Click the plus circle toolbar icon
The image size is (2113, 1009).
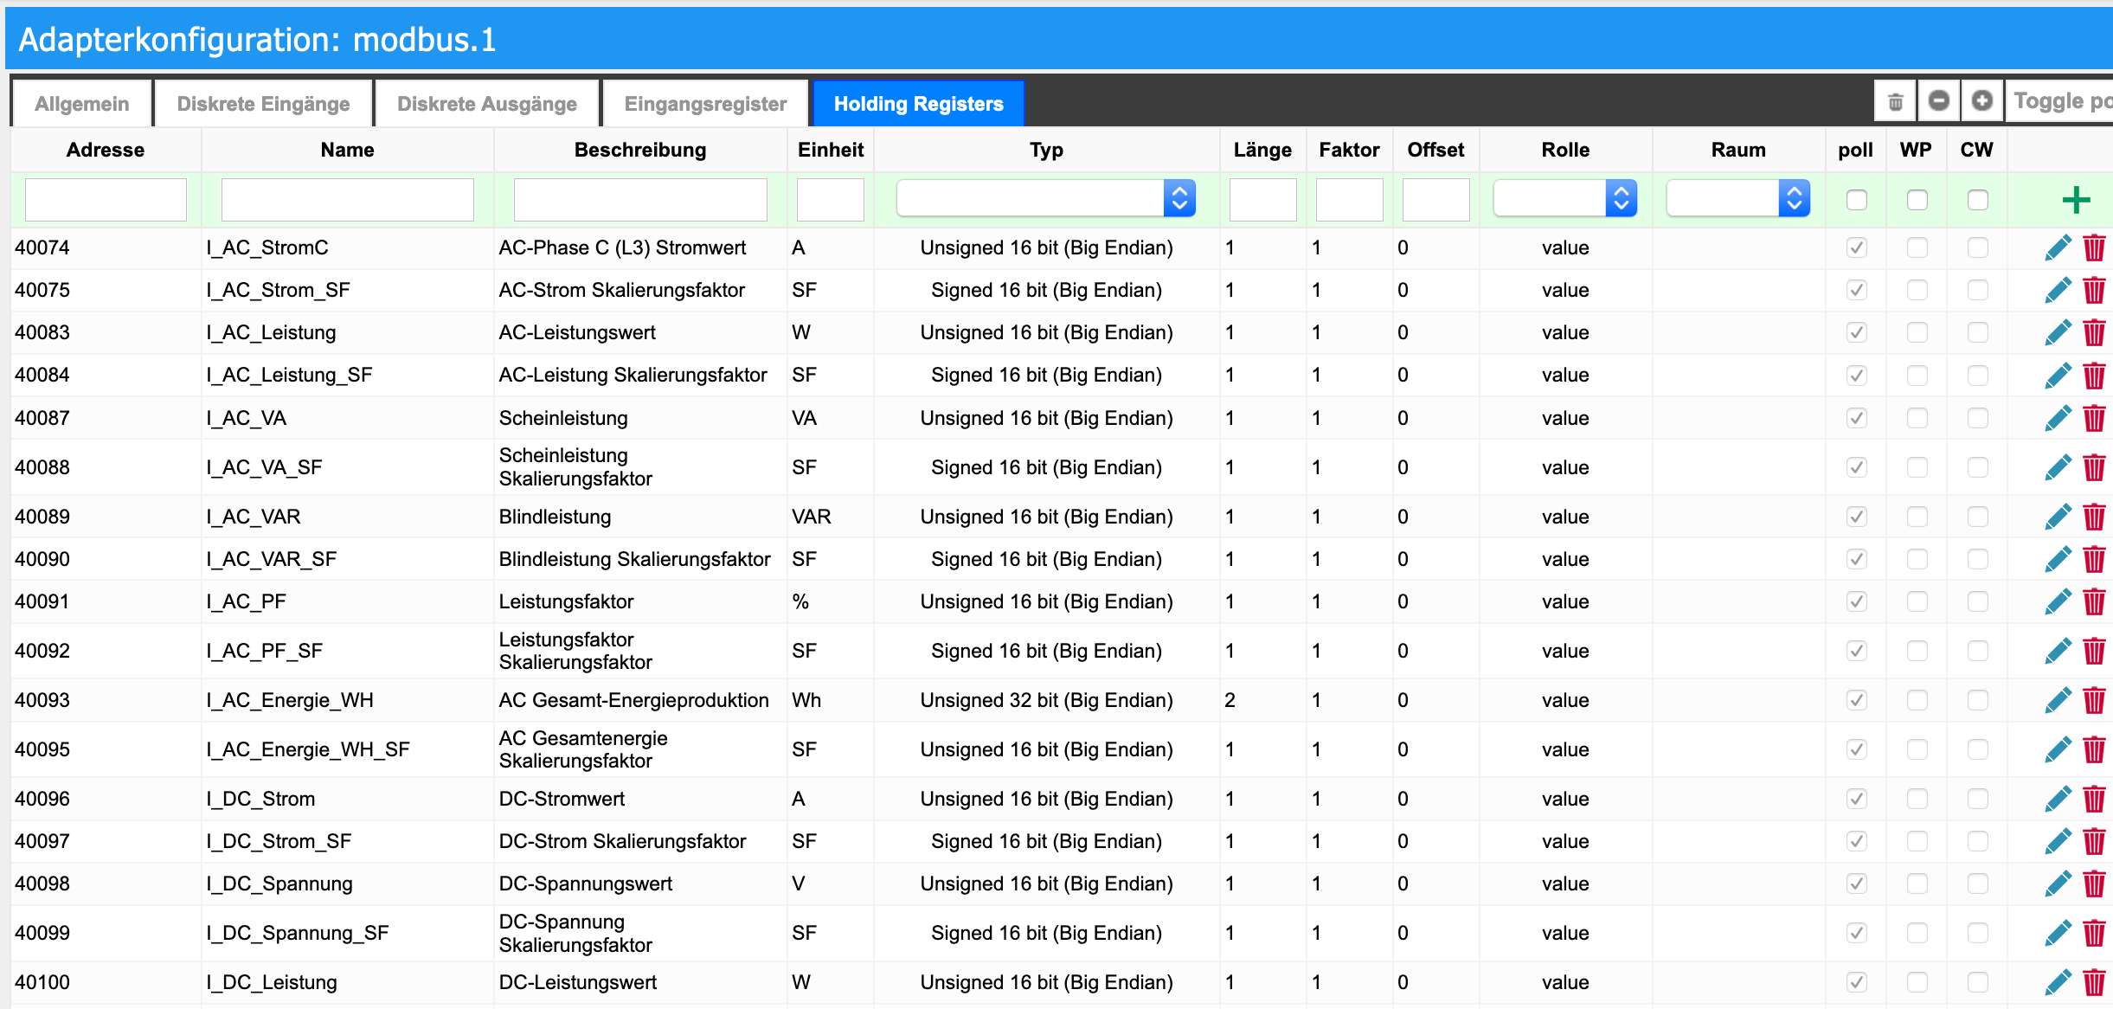click(x=1982, y=102)
